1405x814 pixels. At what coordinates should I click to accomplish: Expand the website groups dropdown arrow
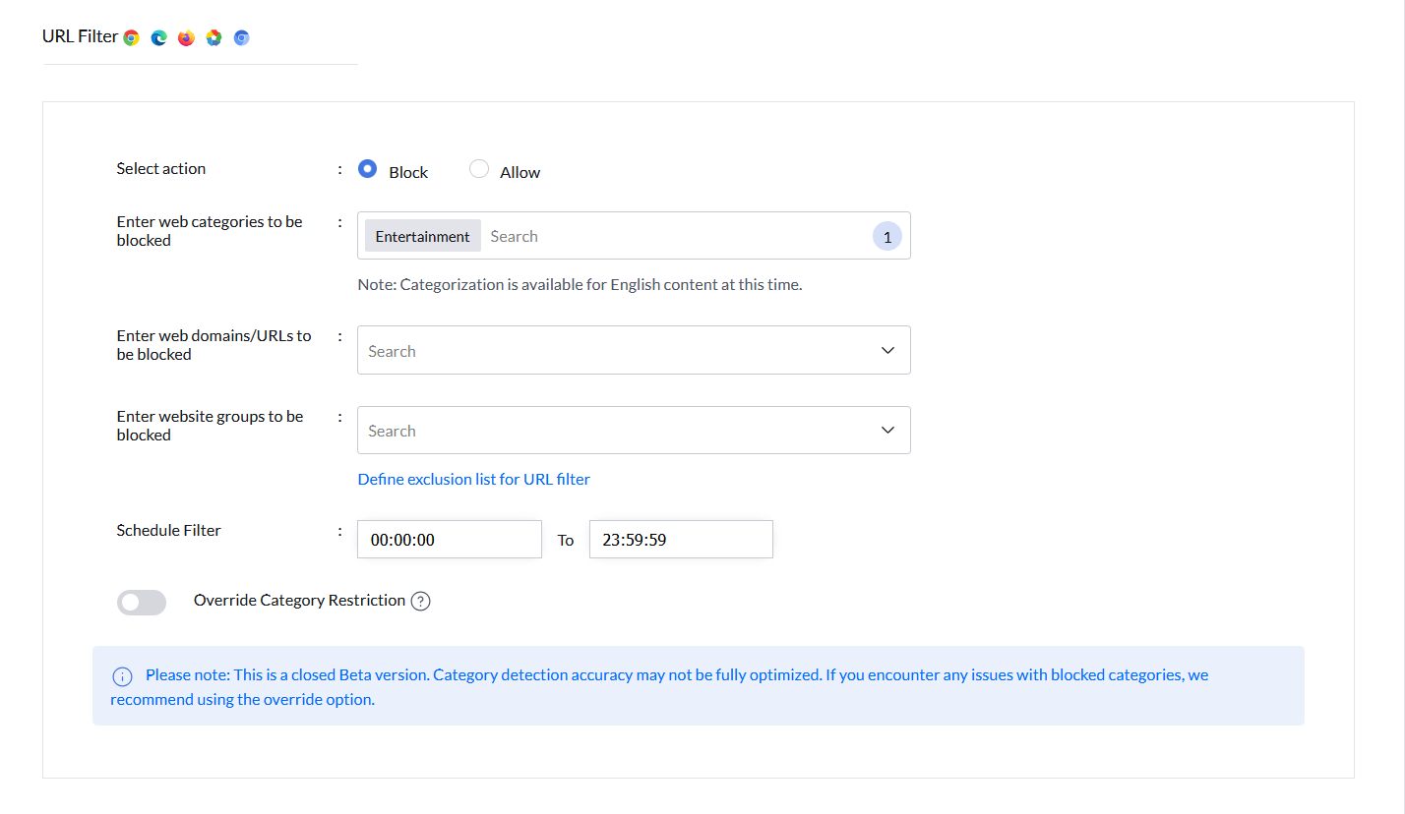[x=887, y=431]
